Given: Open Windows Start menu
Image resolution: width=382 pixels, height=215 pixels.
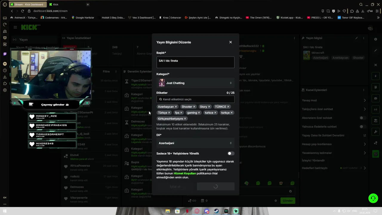Looking at the screenshot, I should 5,211.
